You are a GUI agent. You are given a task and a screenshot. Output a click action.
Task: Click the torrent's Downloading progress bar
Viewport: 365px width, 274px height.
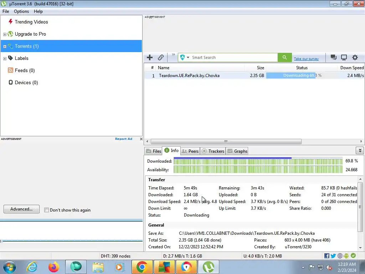point(302,76)
